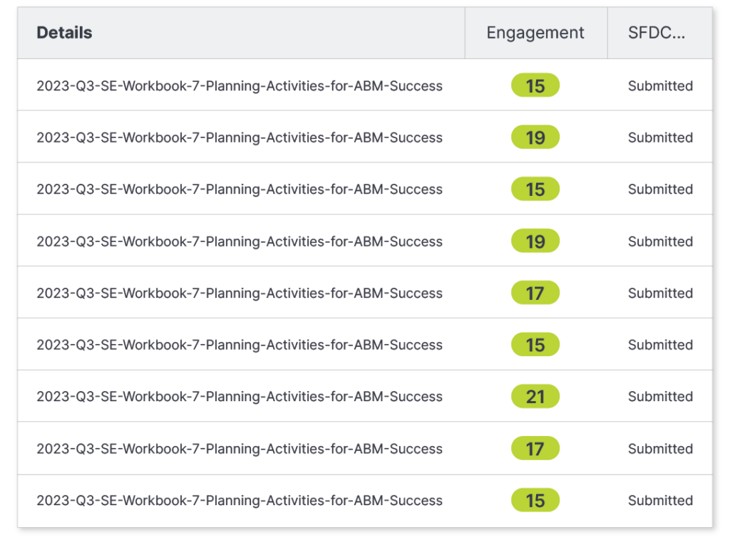Open the workbook title in row three
This screenshot has height=540, width=730.
pyautogui.click(x=240, y=189)
